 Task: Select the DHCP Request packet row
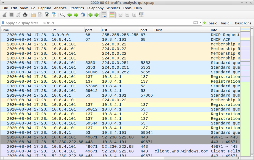tap(120, 35)
